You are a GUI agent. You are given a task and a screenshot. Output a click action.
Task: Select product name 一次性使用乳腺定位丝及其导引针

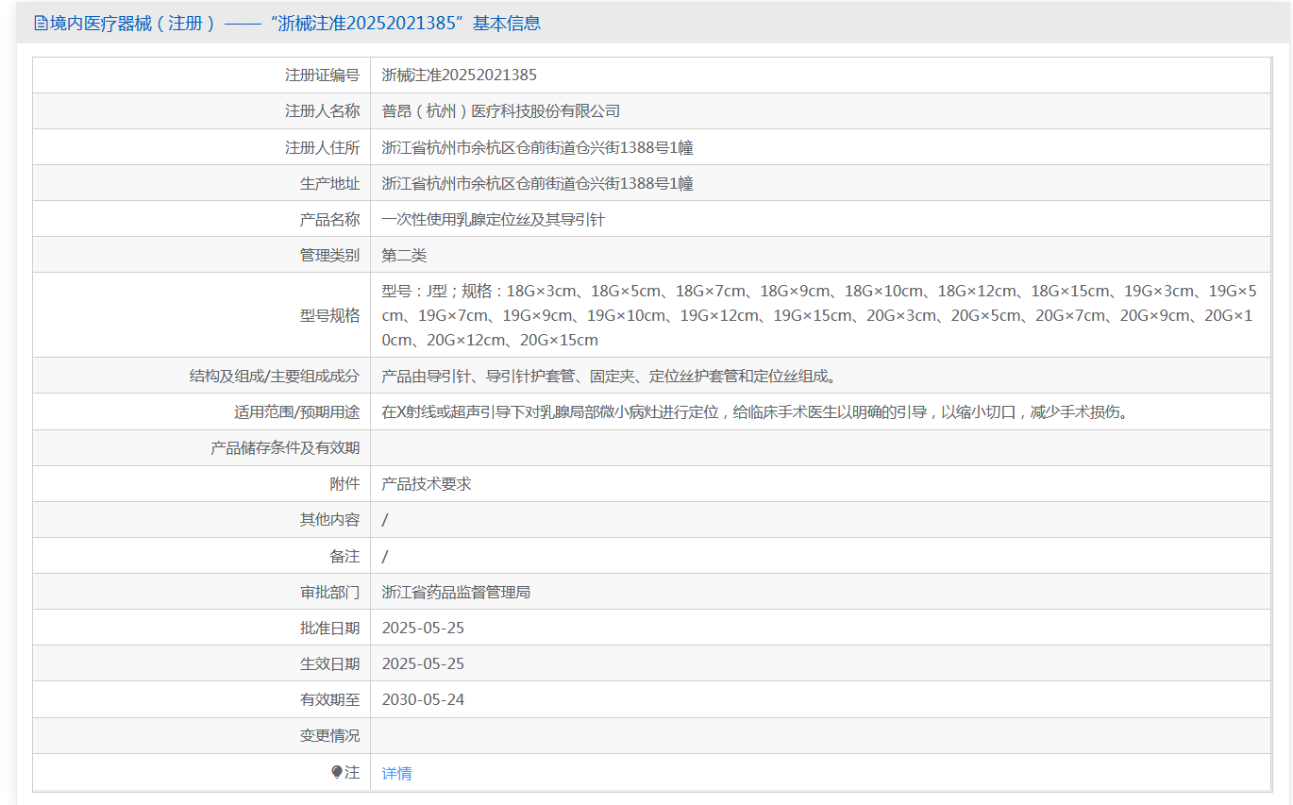point(494,219)
